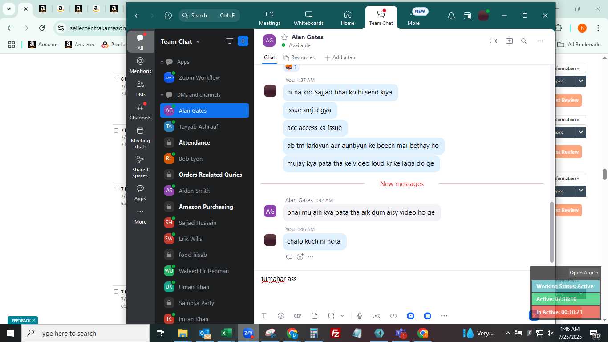Search in chat with magnifier icon

point(524,41)
